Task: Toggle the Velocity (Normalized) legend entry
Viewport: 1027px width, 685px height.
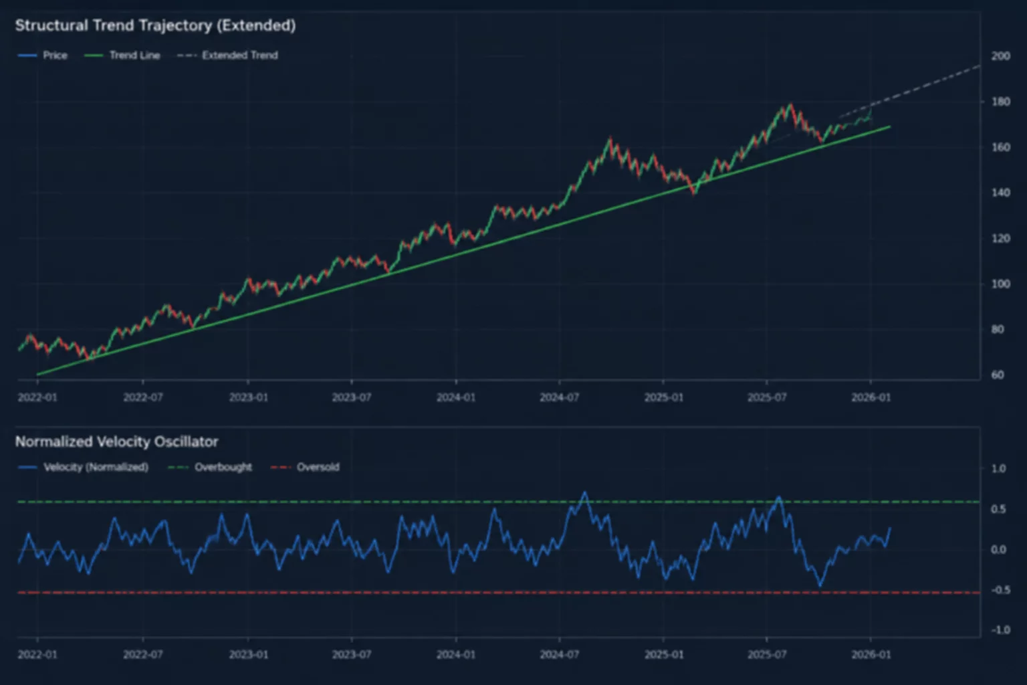Action: click(x=83, y=467)
